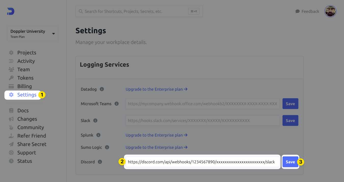Click the ⌘+K shortcut badge

pos(194,11)
